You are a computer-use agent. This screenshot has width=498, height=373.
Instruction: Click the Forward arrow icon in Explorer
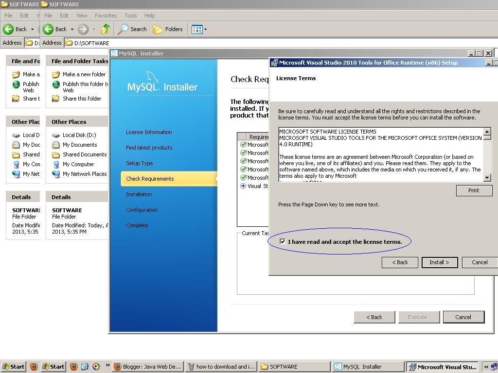[x=83, y=29]
